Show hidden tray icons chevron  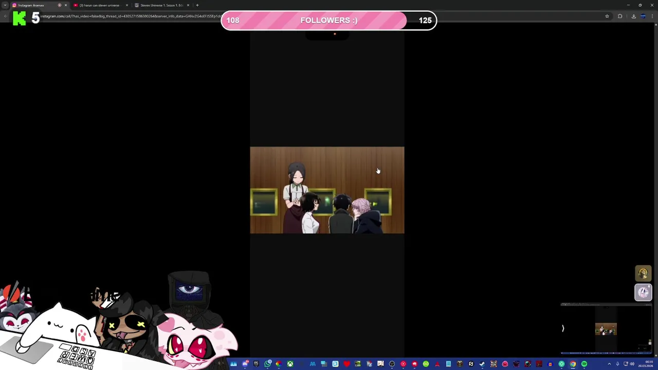(x=609, y=364)
